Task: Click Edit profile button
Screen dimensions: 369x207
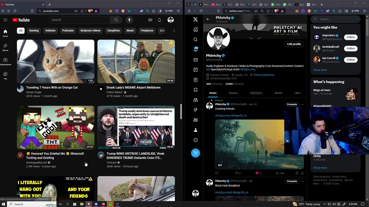Action: (x=294, y=44)
